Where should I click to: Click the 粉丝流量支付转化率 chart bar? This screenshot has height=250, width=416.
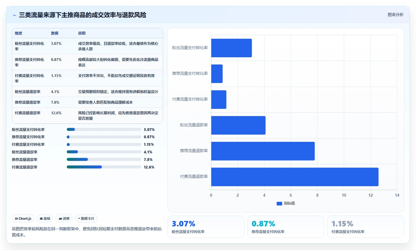(231, 48)
